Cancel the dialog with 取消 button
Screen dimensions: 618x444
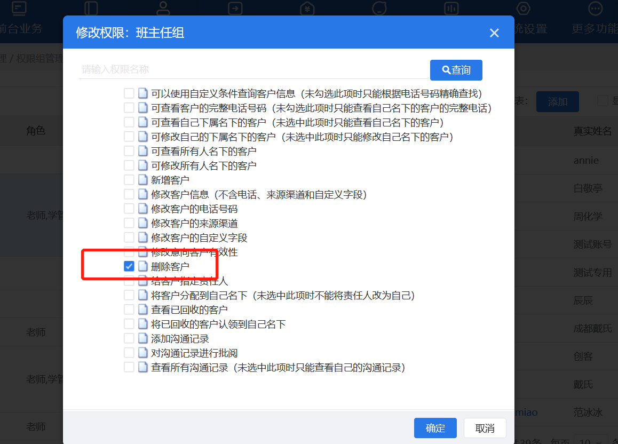coord(485,428)
